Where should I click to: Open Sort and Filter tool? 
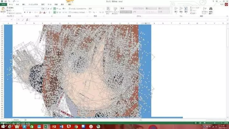coord(205,11)
